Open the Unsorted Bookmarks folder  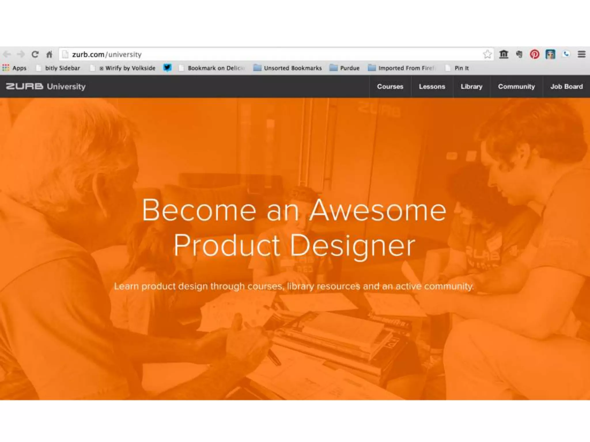pyautogui.click(x=288, y=68)
